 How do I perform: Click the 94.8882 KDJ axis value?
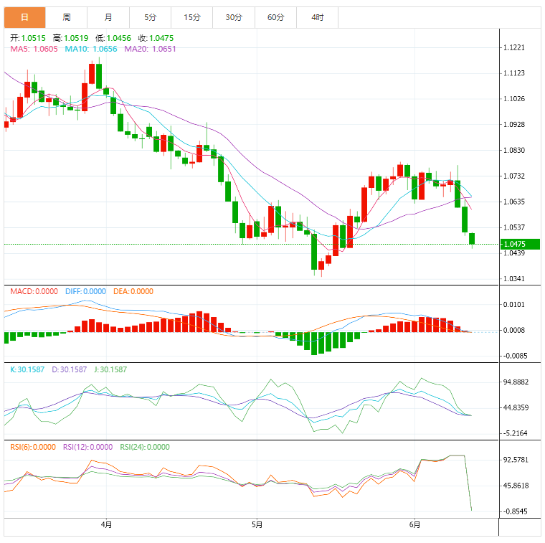click(516, 382)
